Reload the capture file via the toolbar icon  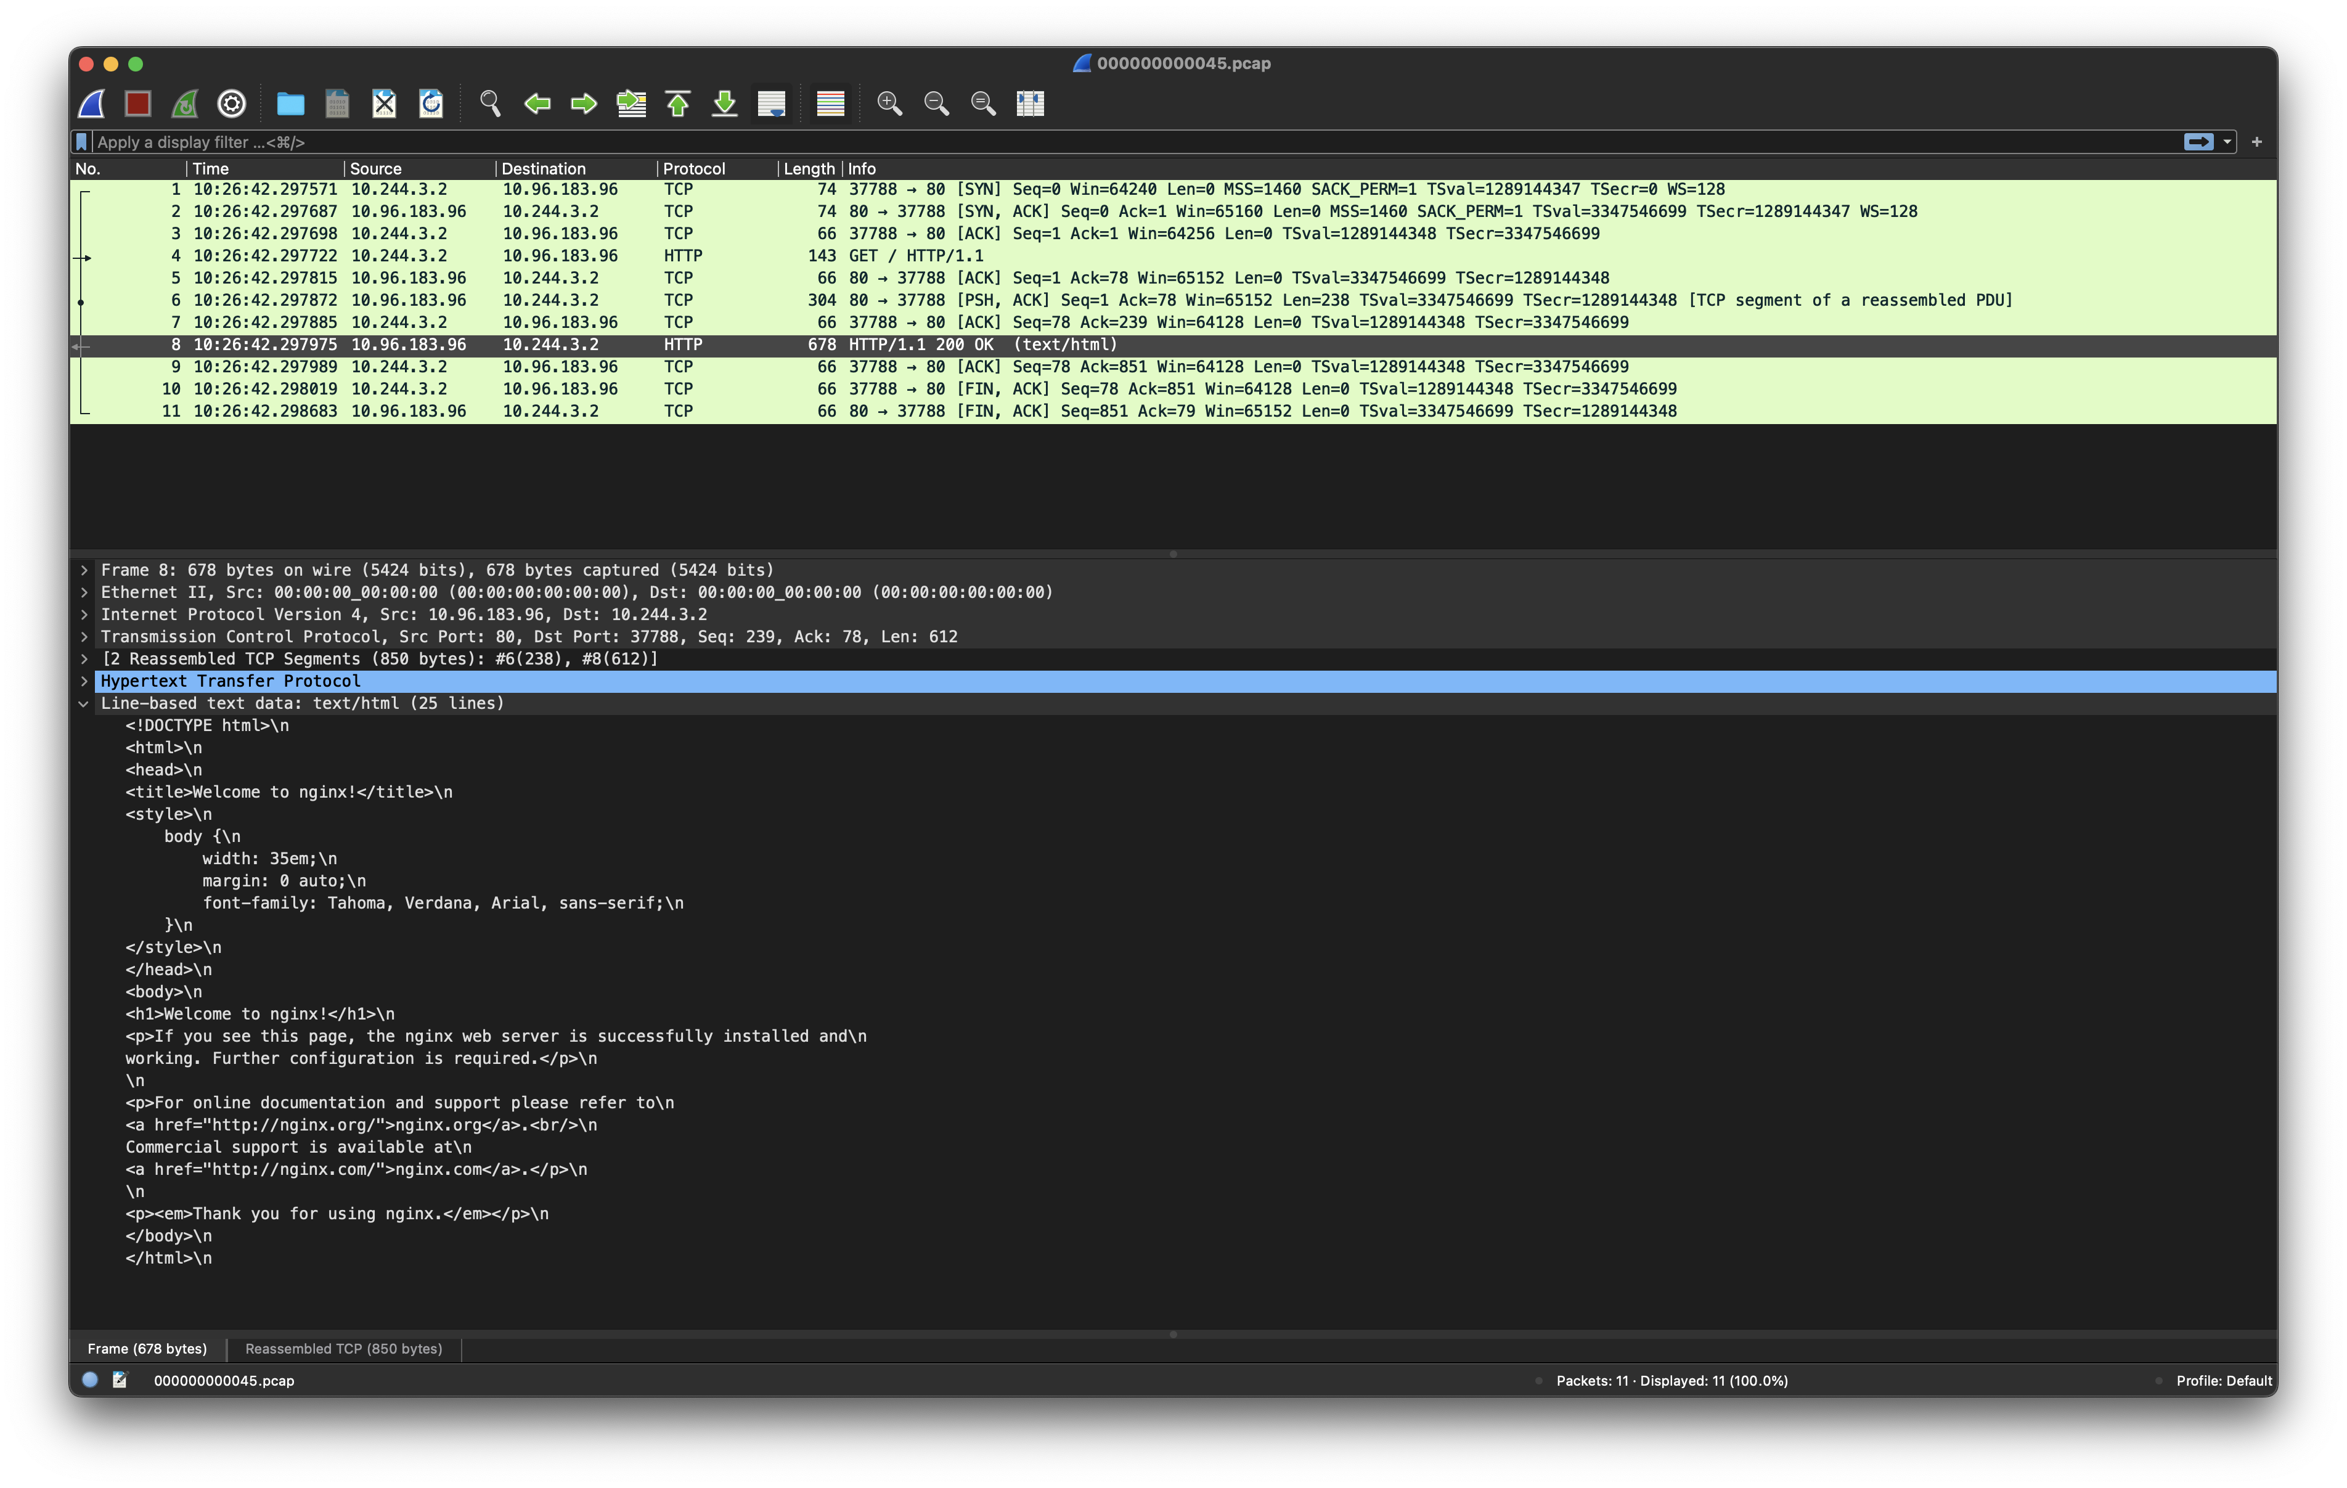[431, 104]
